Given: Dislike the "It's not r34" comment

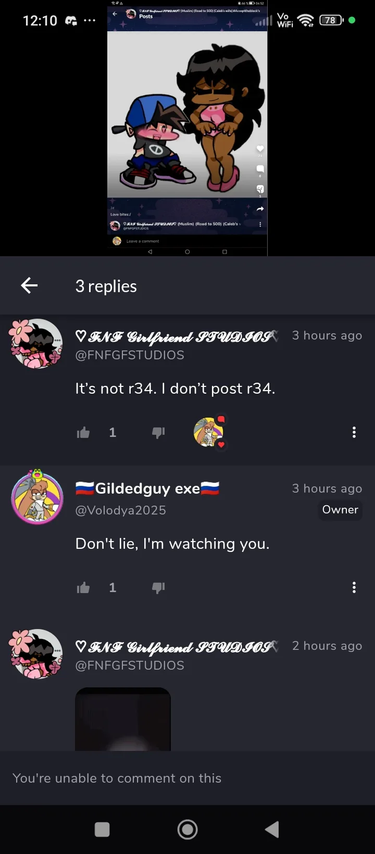Looking at the screenshot, I should coord(158,432).
